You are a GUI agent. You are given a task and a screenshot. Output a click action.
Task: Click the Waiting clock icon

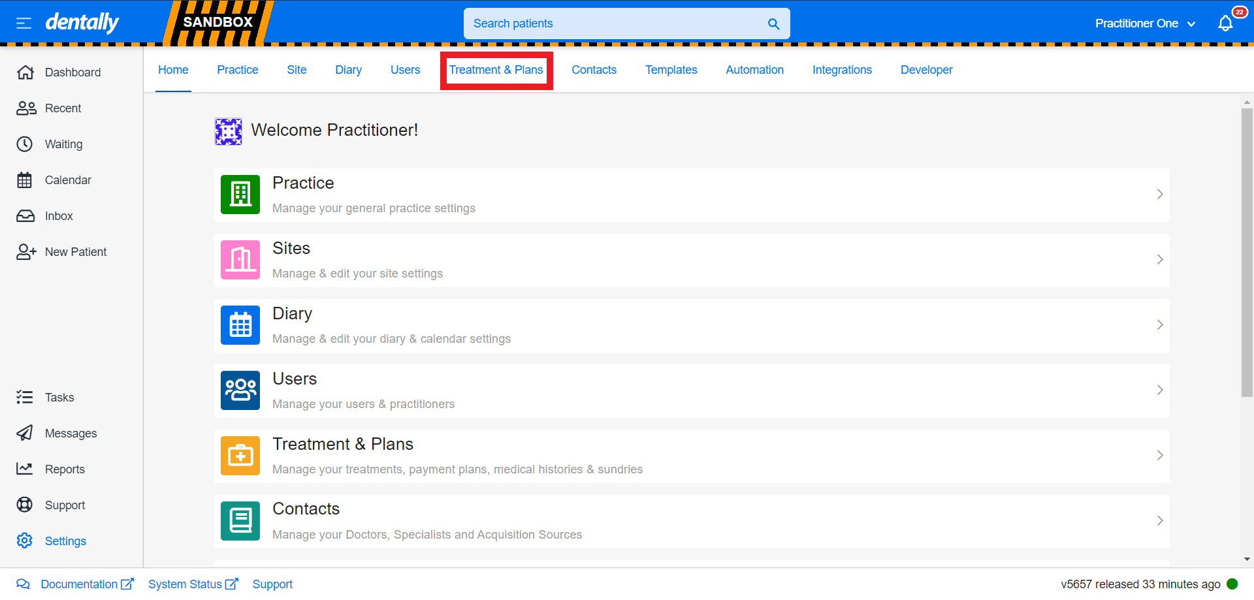pos(25,144)
